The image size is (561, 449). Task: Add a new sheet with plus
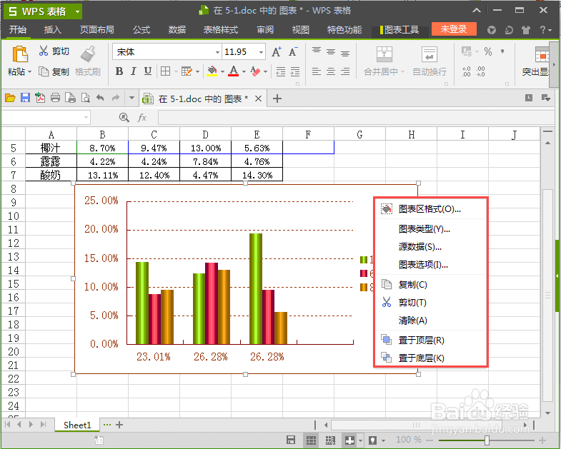pyautogui.click(x=119, y=425)
